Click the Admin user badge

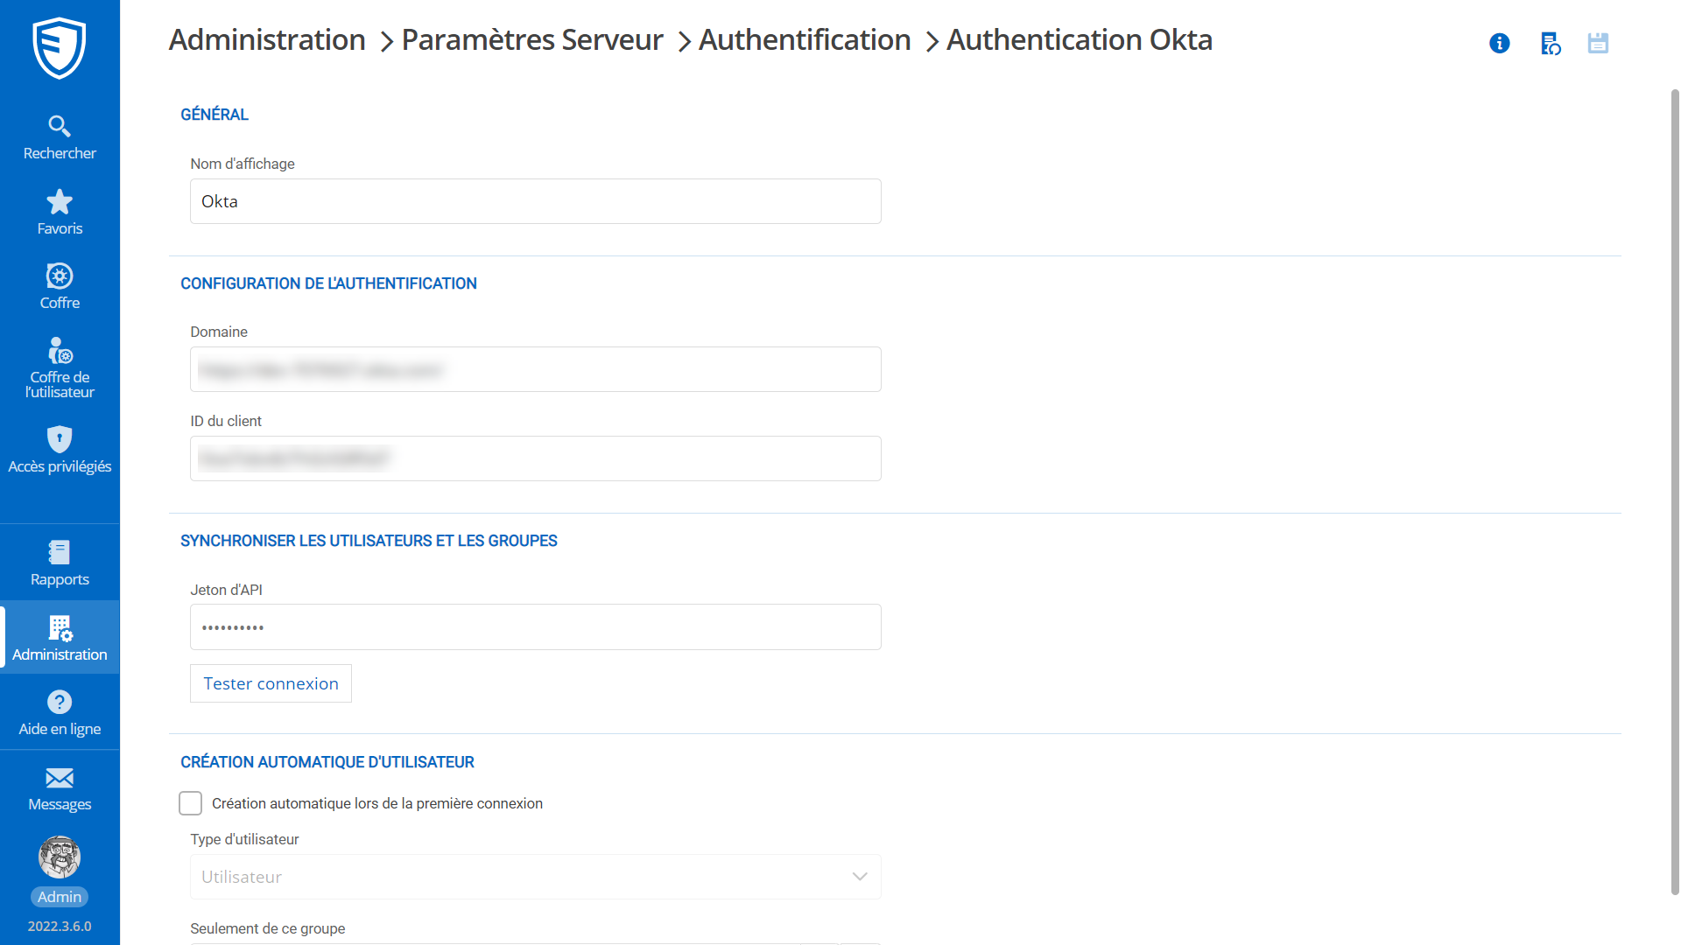[59, 896]
